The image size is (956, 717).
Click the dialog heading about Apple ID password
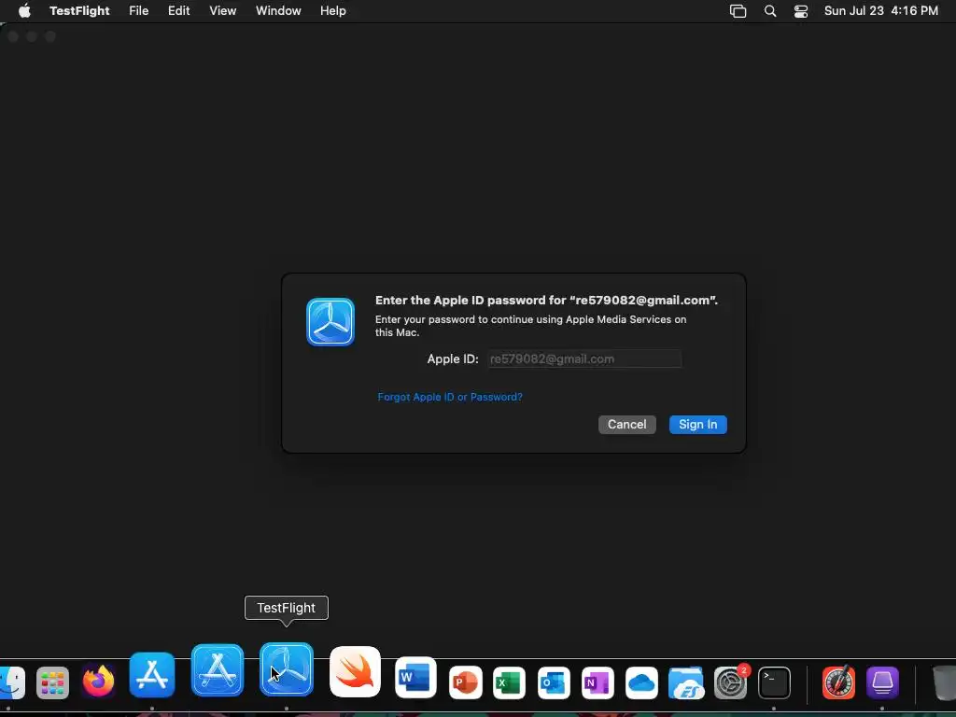[x=546, y=300]
